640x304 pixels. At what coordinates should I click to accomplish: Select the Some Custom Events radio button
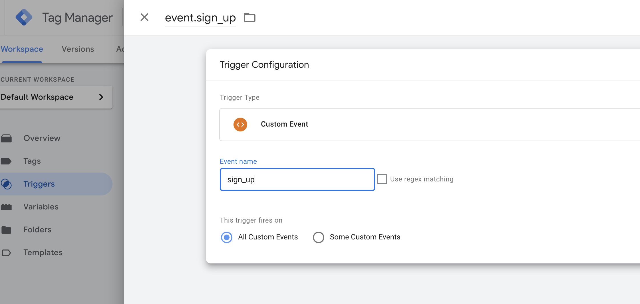[x=319, y=237]
